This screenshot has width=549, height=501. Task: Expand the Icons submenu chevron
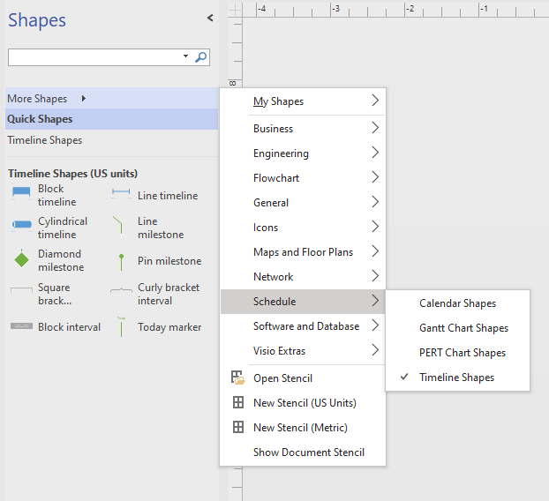tap(375, 227)
